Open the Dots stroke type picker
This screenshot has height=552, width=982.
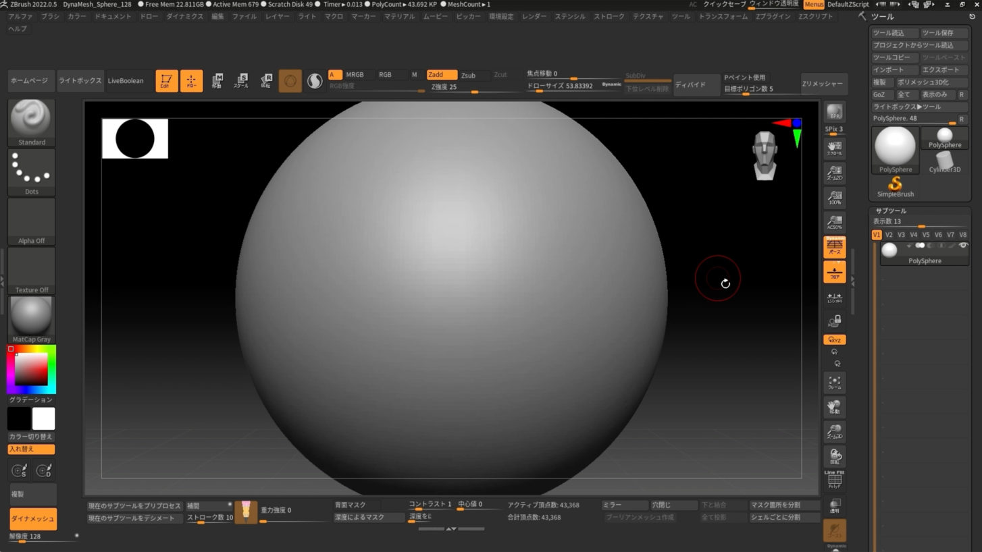(31, 172)
